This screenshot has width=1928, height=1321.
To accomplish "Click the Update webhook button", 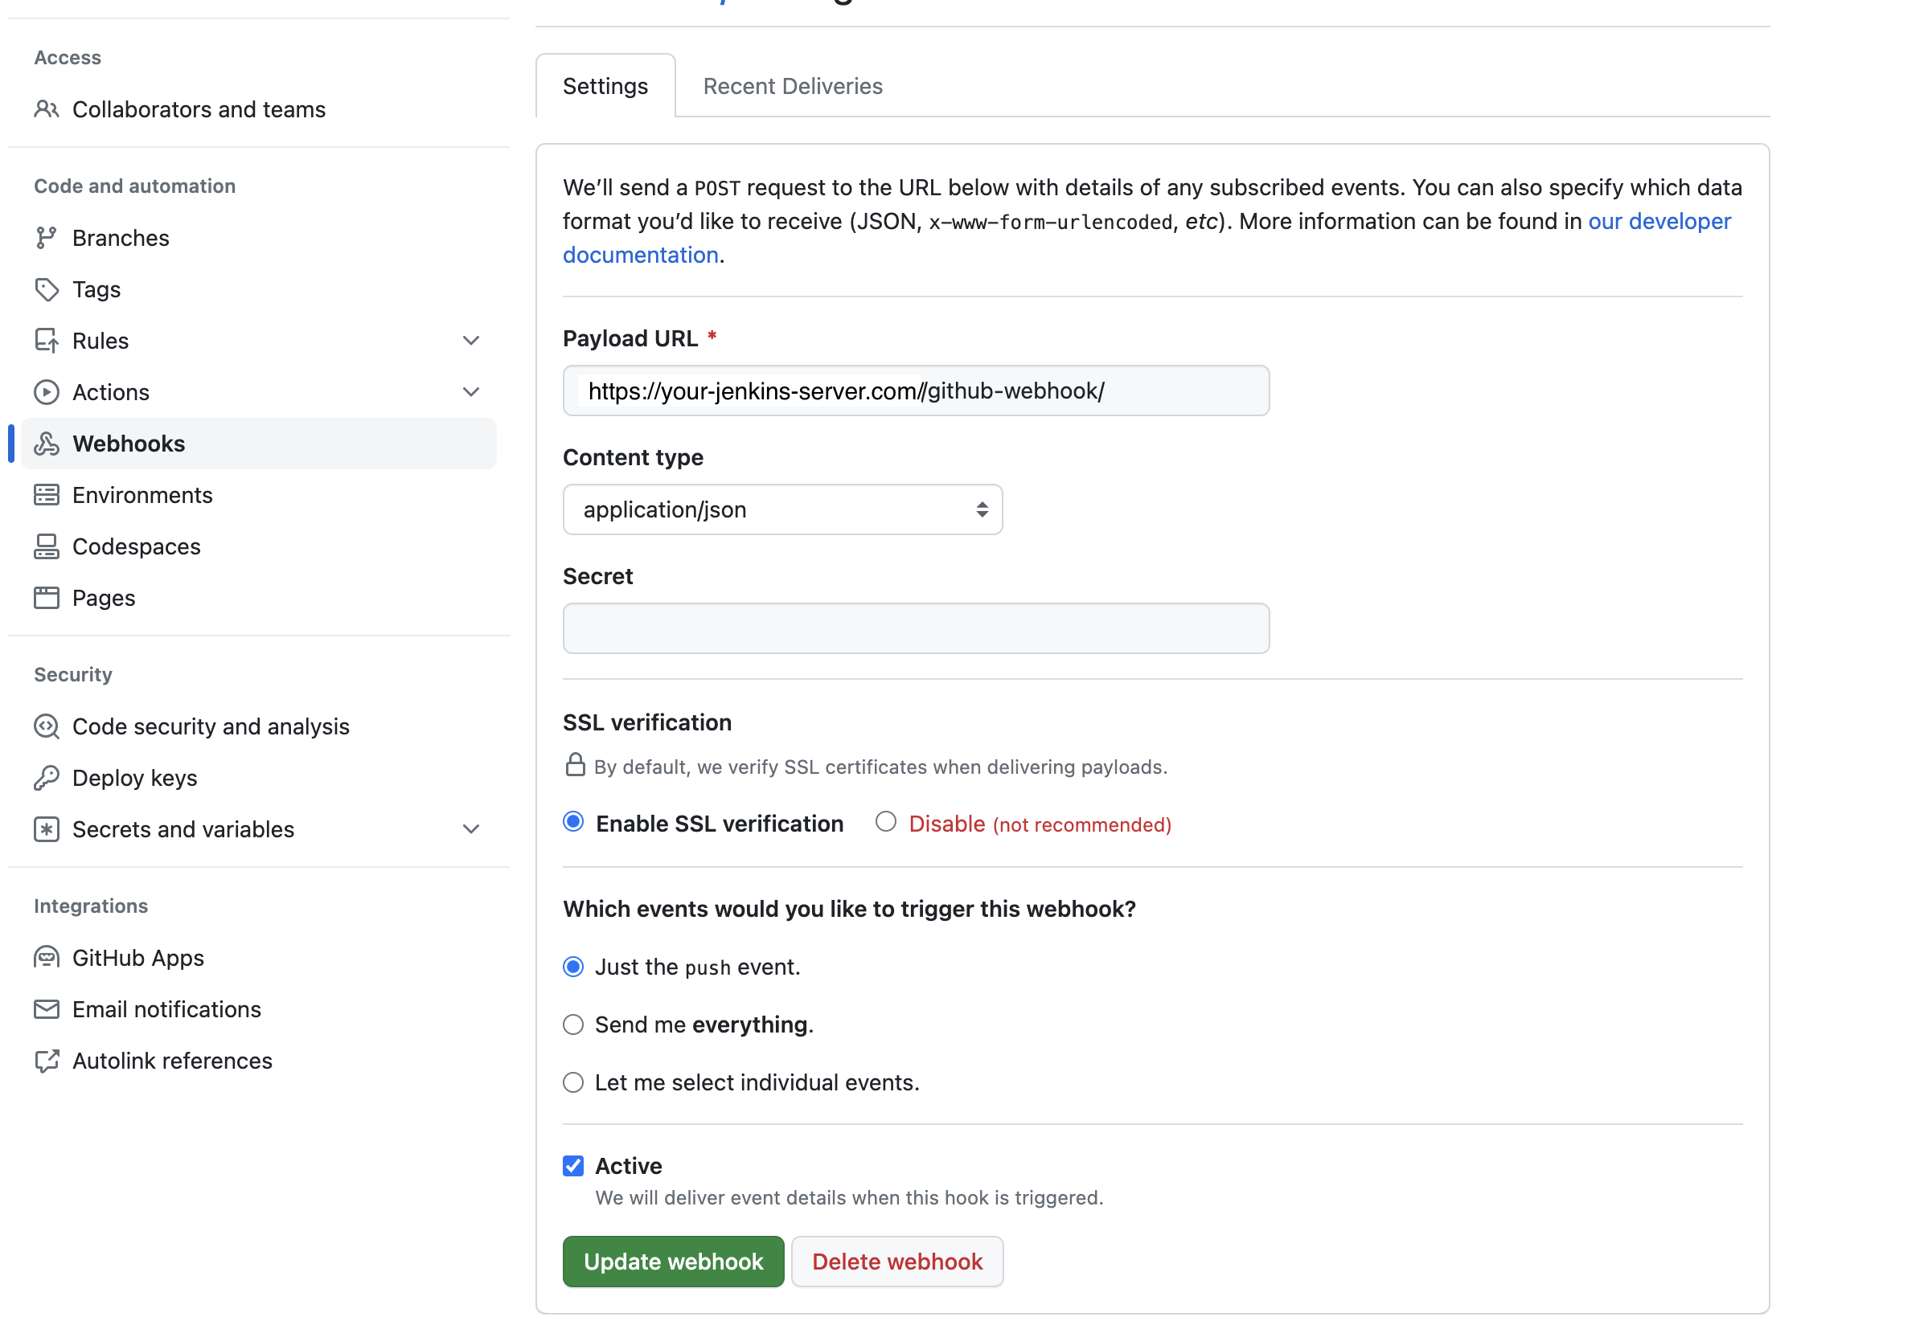I will [673, 1262].
